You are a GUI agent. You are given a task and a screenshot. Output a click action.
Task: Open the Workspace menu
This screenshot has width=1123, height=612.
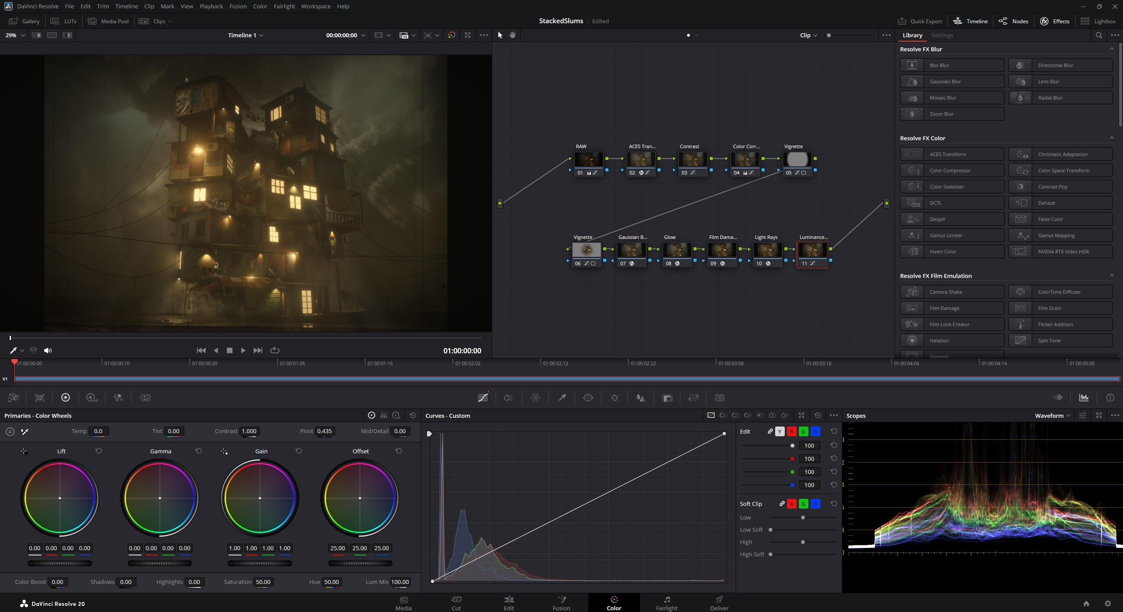pyautogui.click(x=315, y=6)
